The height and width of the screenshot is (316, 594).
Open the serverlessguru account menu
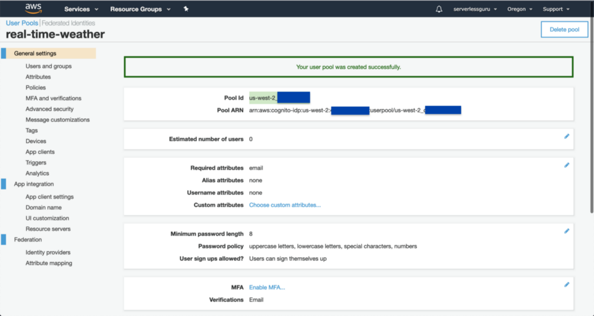(475, 9)
